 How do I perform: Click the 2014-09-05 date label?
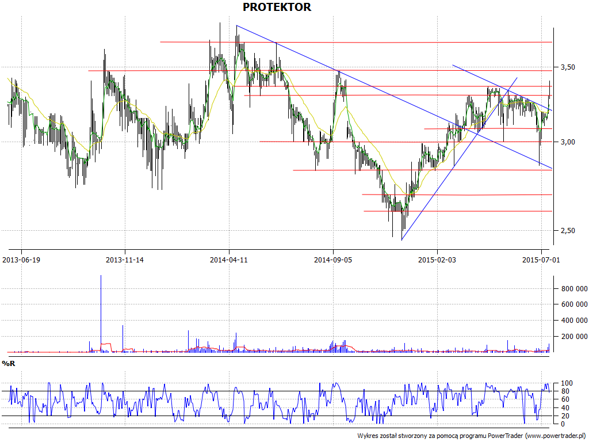click(333, 260)
